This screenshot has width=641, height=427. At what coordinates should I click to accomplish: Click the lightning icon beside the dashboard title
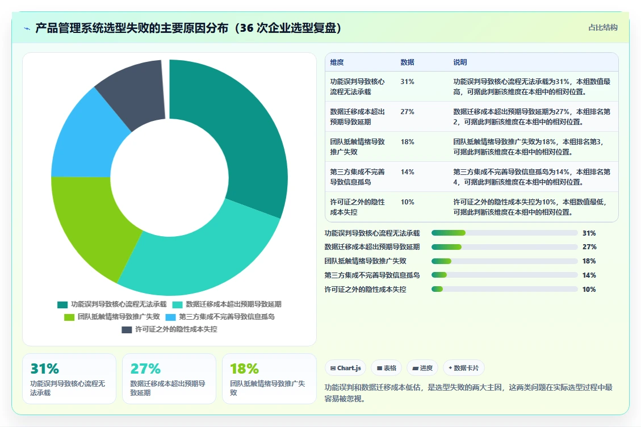pyautogui.click(x=27, y=28)
